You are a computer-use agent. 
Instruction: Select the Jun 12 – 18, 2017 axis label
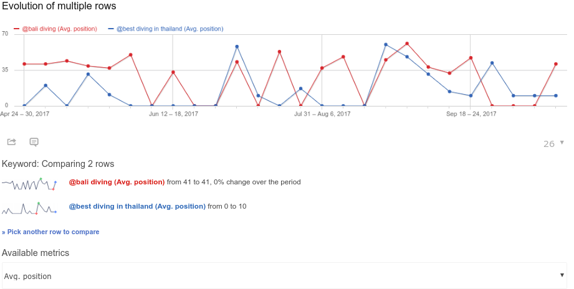point(173,114)
